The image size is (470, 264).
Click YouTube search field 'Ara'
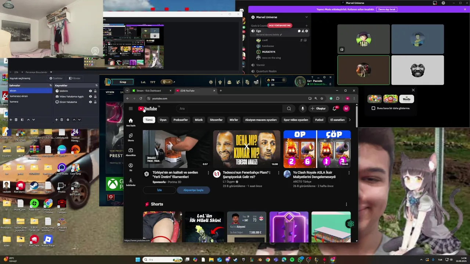pos(229,109)
